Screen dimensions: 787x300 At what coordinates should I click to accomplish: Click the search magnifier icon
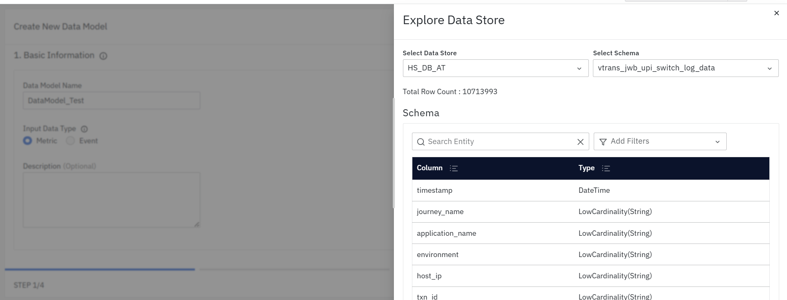click(x=421, y=142)
